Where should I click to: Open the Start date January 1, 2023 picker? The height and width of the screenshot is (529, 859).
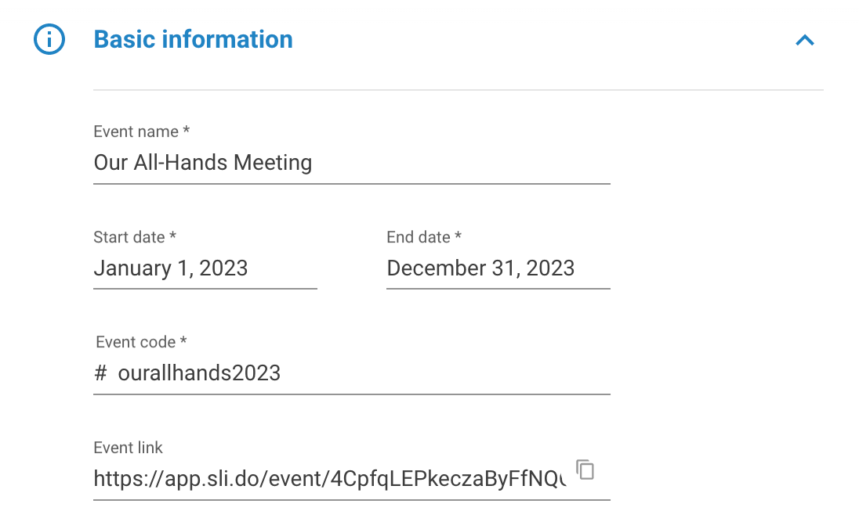205,268
